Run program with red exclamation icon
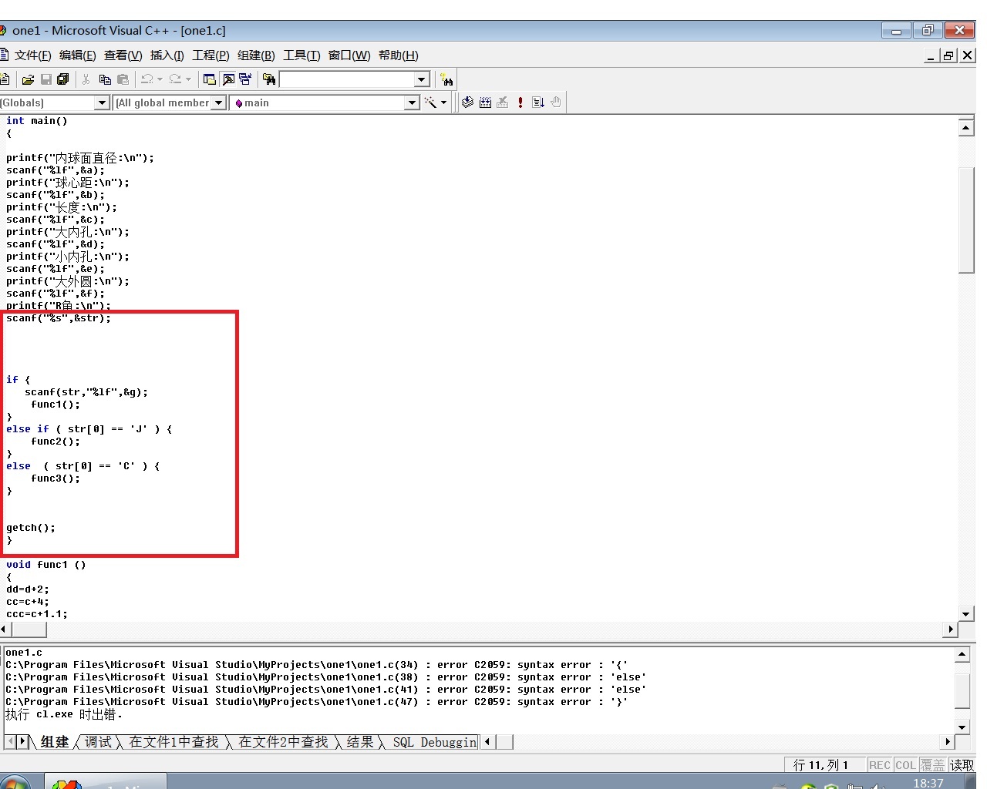987x789 pixels. 520,102
